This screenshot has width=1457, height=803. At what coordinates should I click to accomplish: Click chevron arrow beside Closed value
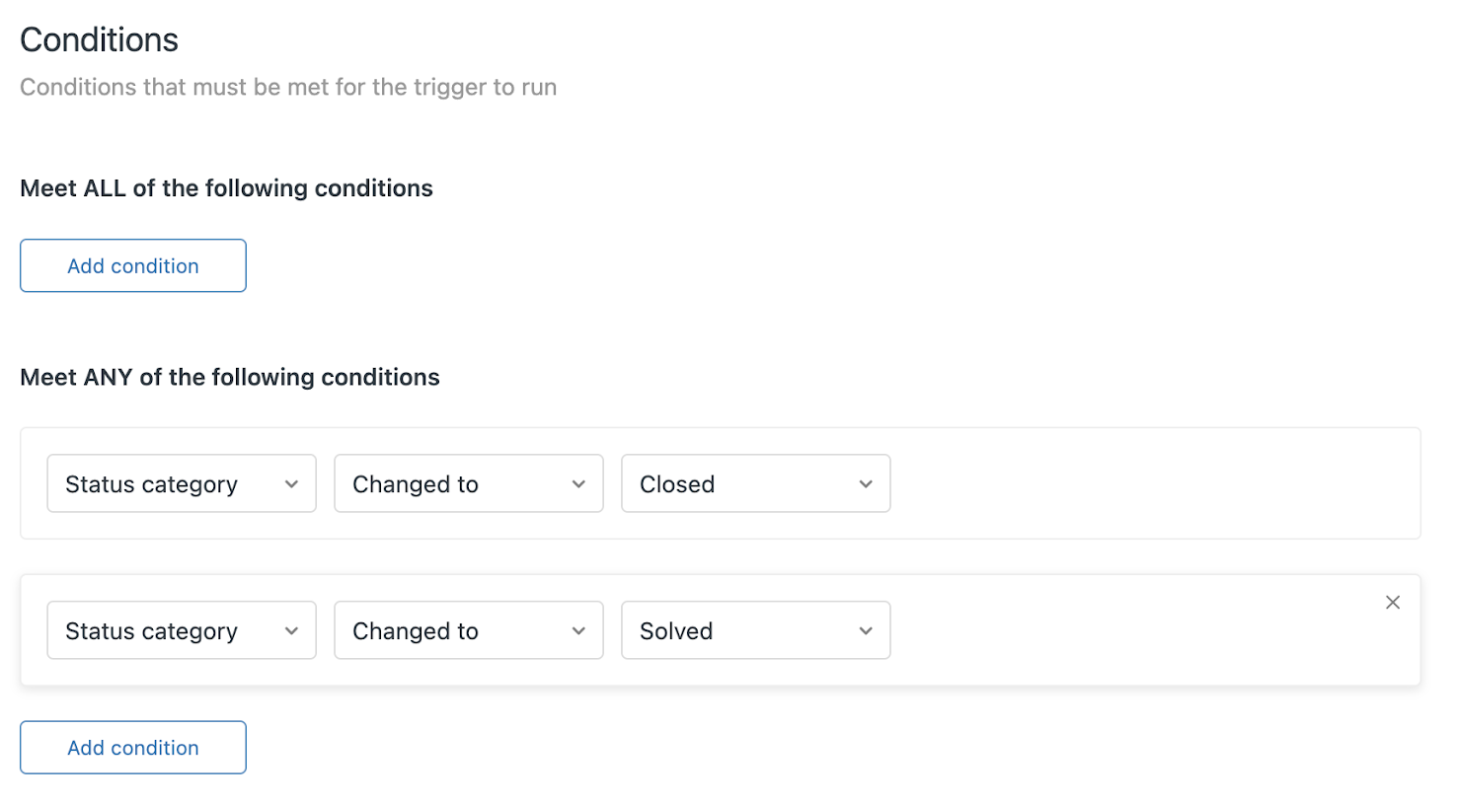tap(866, 484)
